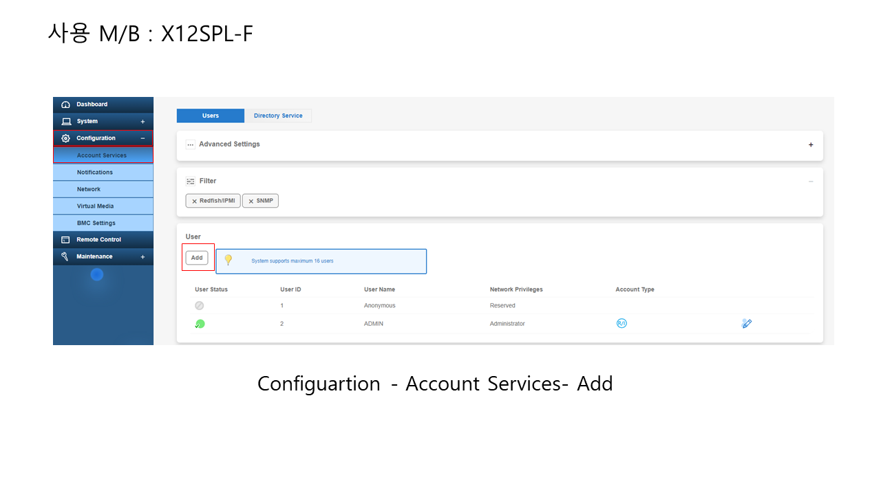Collapse the Filter panel with minus

(x=811, y=181)
